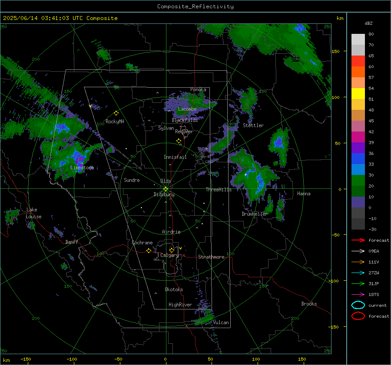The width and height of the screenshot is (391, 365).
Task: Click the Banff label
Action: pos(72,242)
